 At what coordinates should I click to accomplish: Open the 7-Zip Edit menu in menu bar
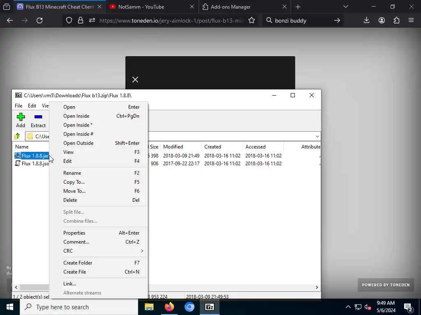32,106
